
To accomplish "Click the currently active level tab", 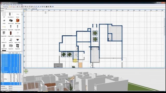I will pos(29,9).
